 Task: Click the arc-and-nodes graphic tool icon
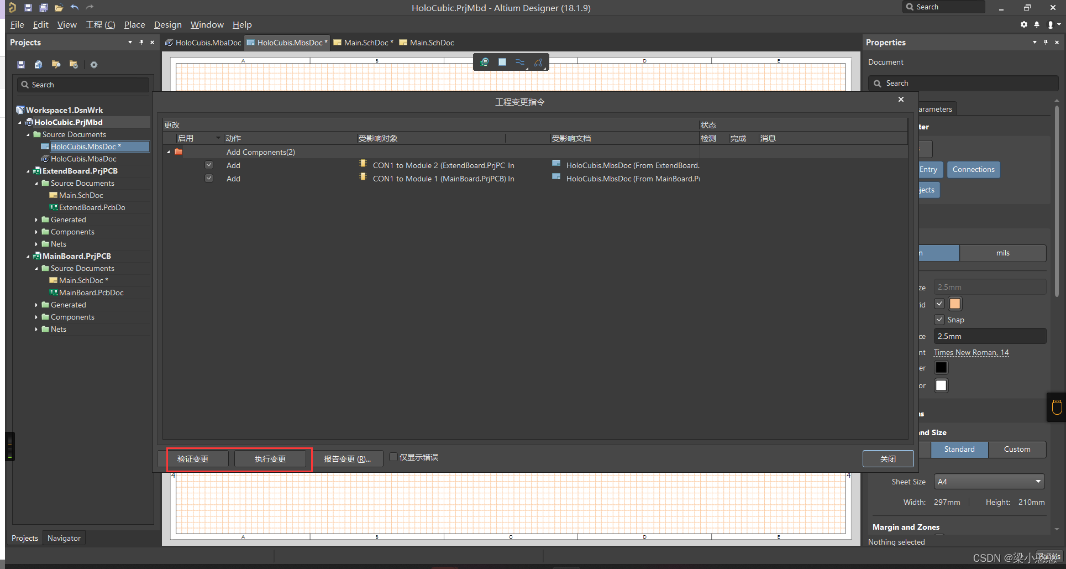538,62
